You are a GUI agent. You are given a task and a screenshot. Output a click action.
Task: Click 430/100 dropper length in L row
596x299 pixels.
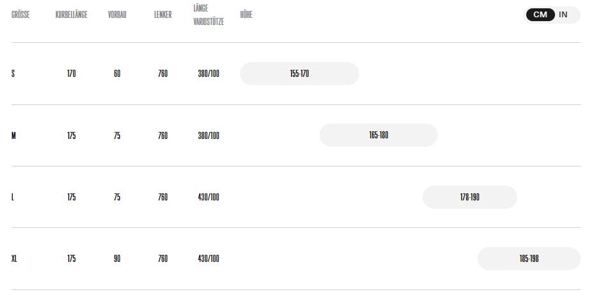pyautogui.click(x=209, y=197)
